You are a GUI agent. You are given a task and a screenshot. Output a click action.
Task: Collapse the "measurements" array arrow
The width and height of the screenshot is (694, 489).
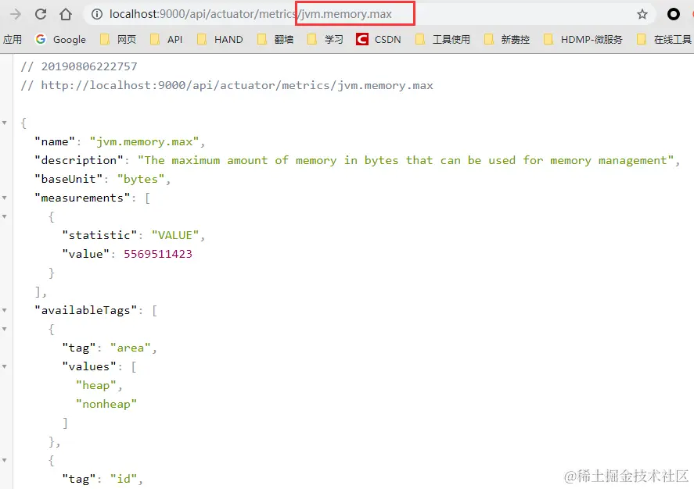point(5,198)
